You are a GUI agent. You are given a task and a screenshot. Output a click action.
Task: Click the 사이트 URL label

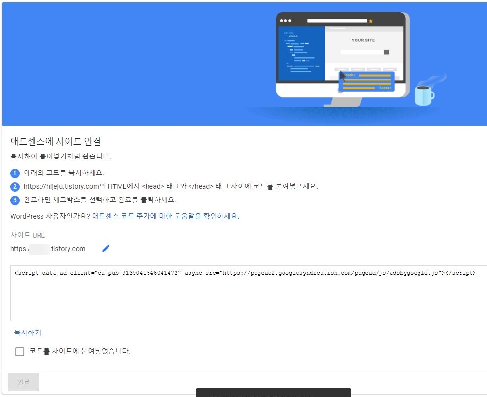click(x=27, y=235)
